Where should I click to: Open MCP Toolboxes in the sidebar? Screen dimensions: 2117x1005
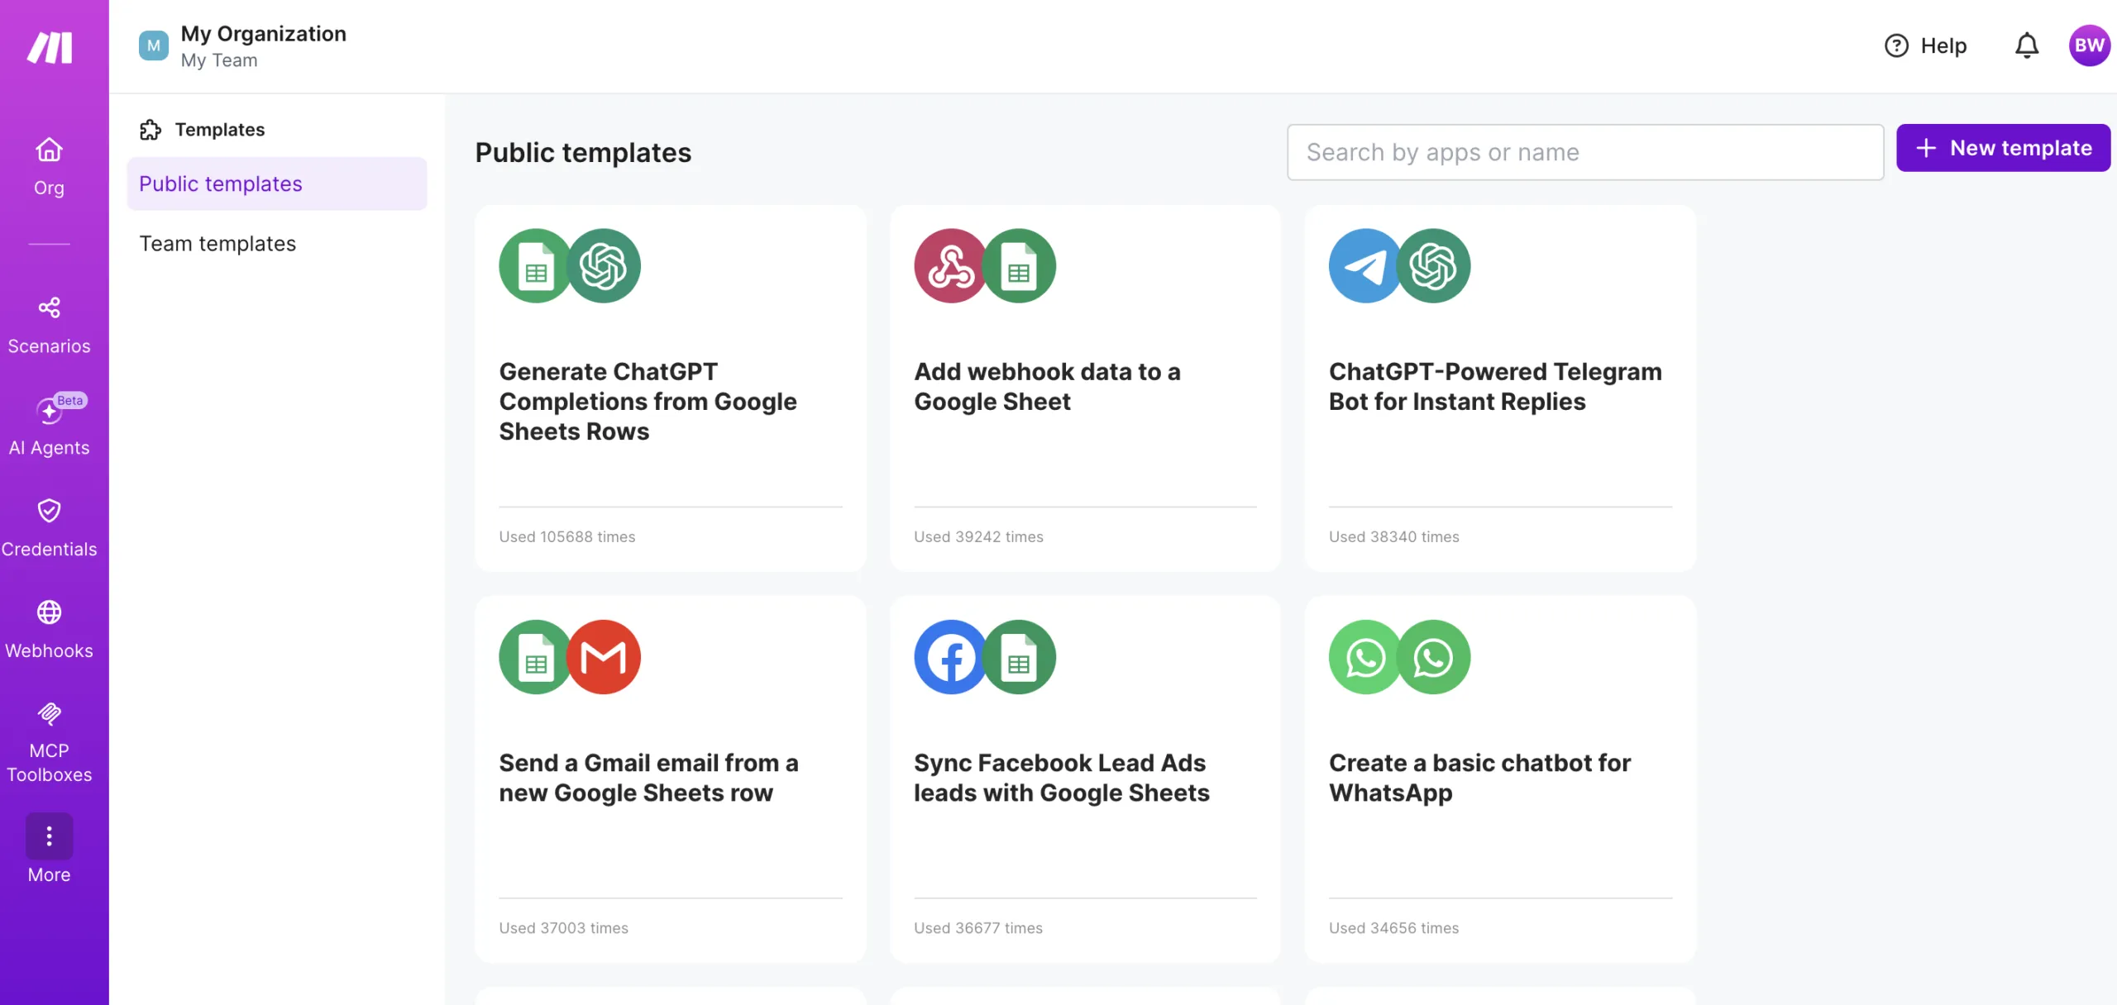49,740
